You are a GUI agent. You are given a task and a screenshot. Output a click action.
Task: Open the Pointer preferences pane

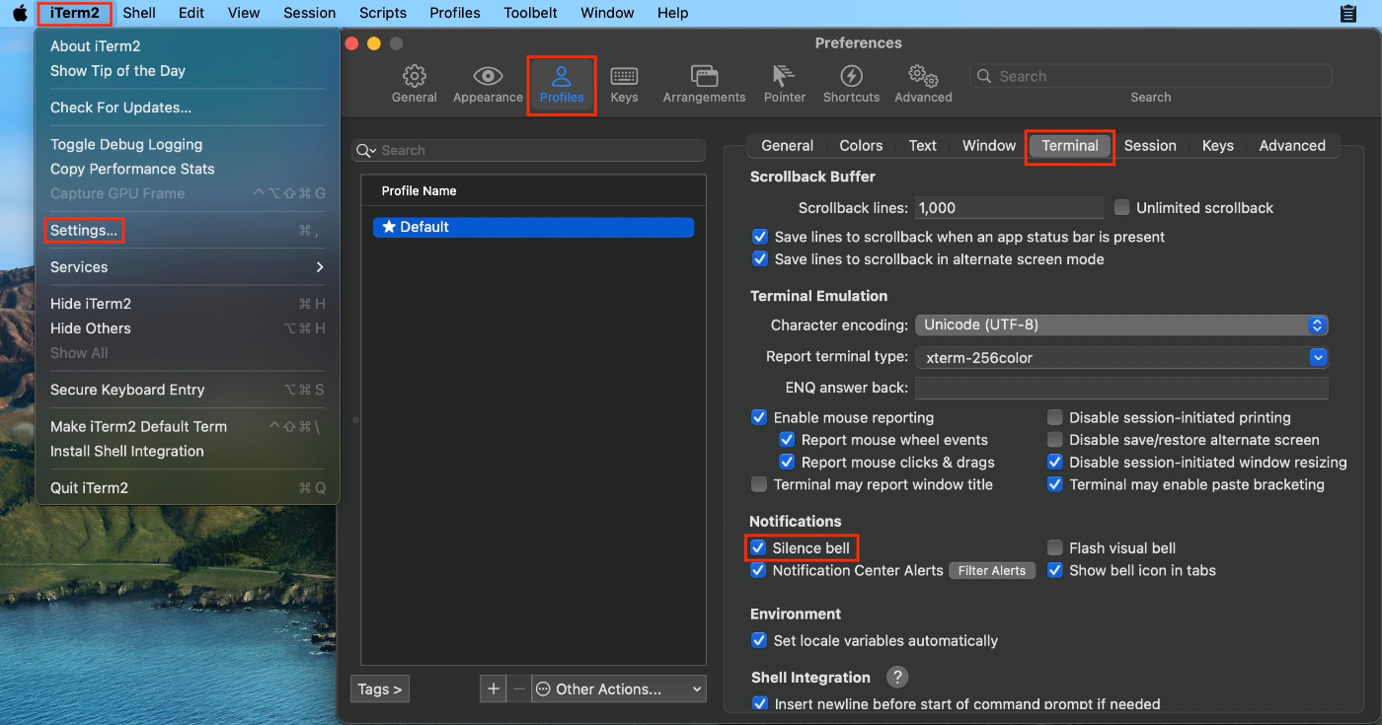click(x=785, y=85)
